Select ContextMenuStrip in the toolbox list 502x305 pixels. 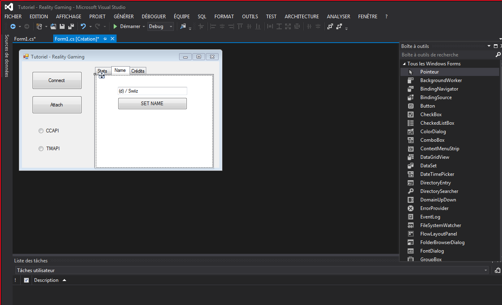pyautogui.click(x=450, y=149)
